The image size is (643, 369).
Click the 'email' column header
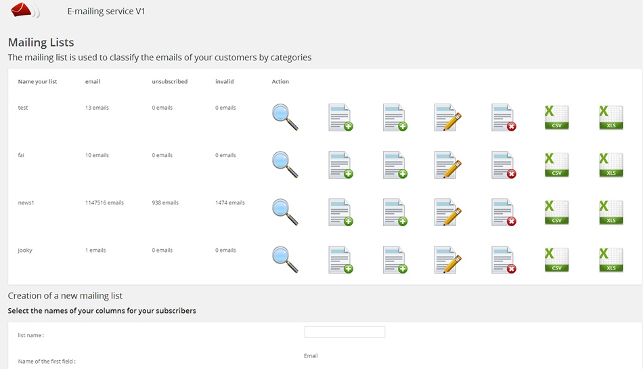pos(93,82)
